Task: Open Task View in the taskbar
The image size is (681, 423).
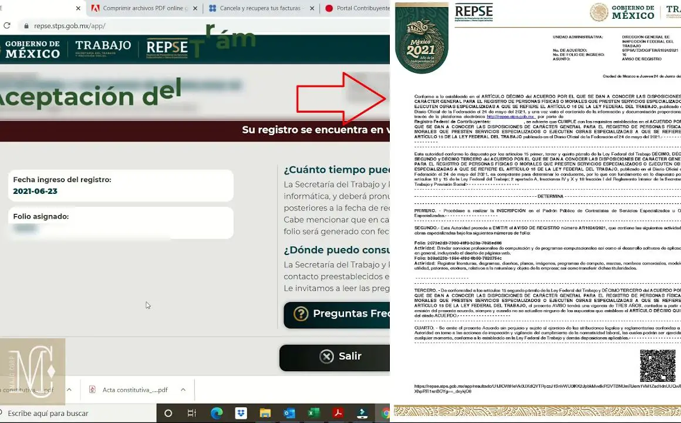Action: point(191,414)
